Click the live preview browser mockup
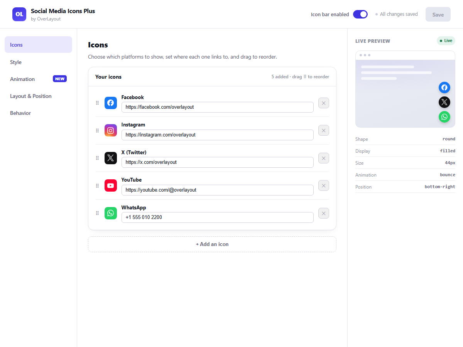The image size is (463, 347). tap(405, 89)
